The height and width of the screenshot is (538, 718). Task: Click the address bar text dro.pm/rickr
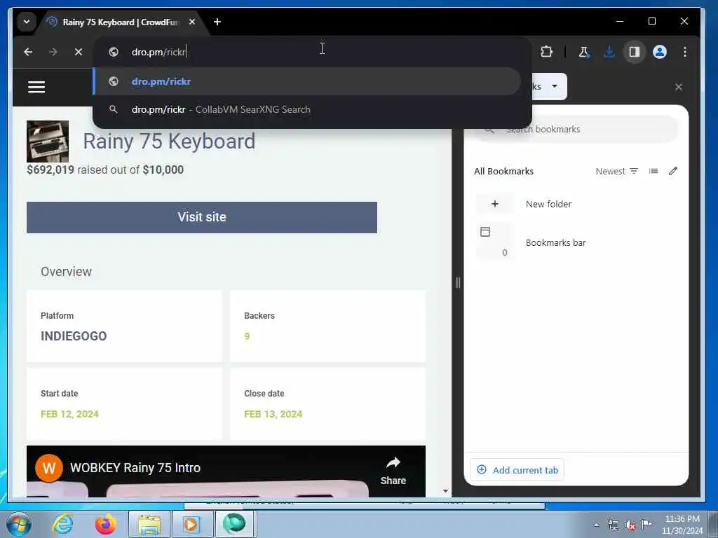158,52
